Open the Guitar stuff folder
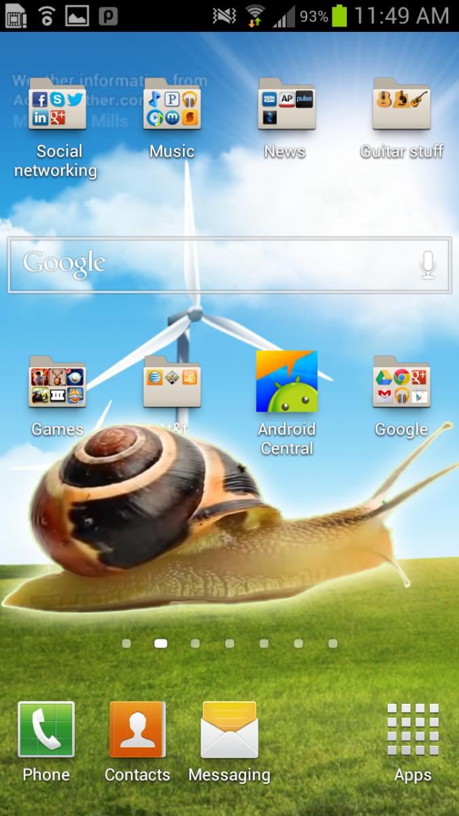Viewport: 459px width, 816px height. coord(401,105)
